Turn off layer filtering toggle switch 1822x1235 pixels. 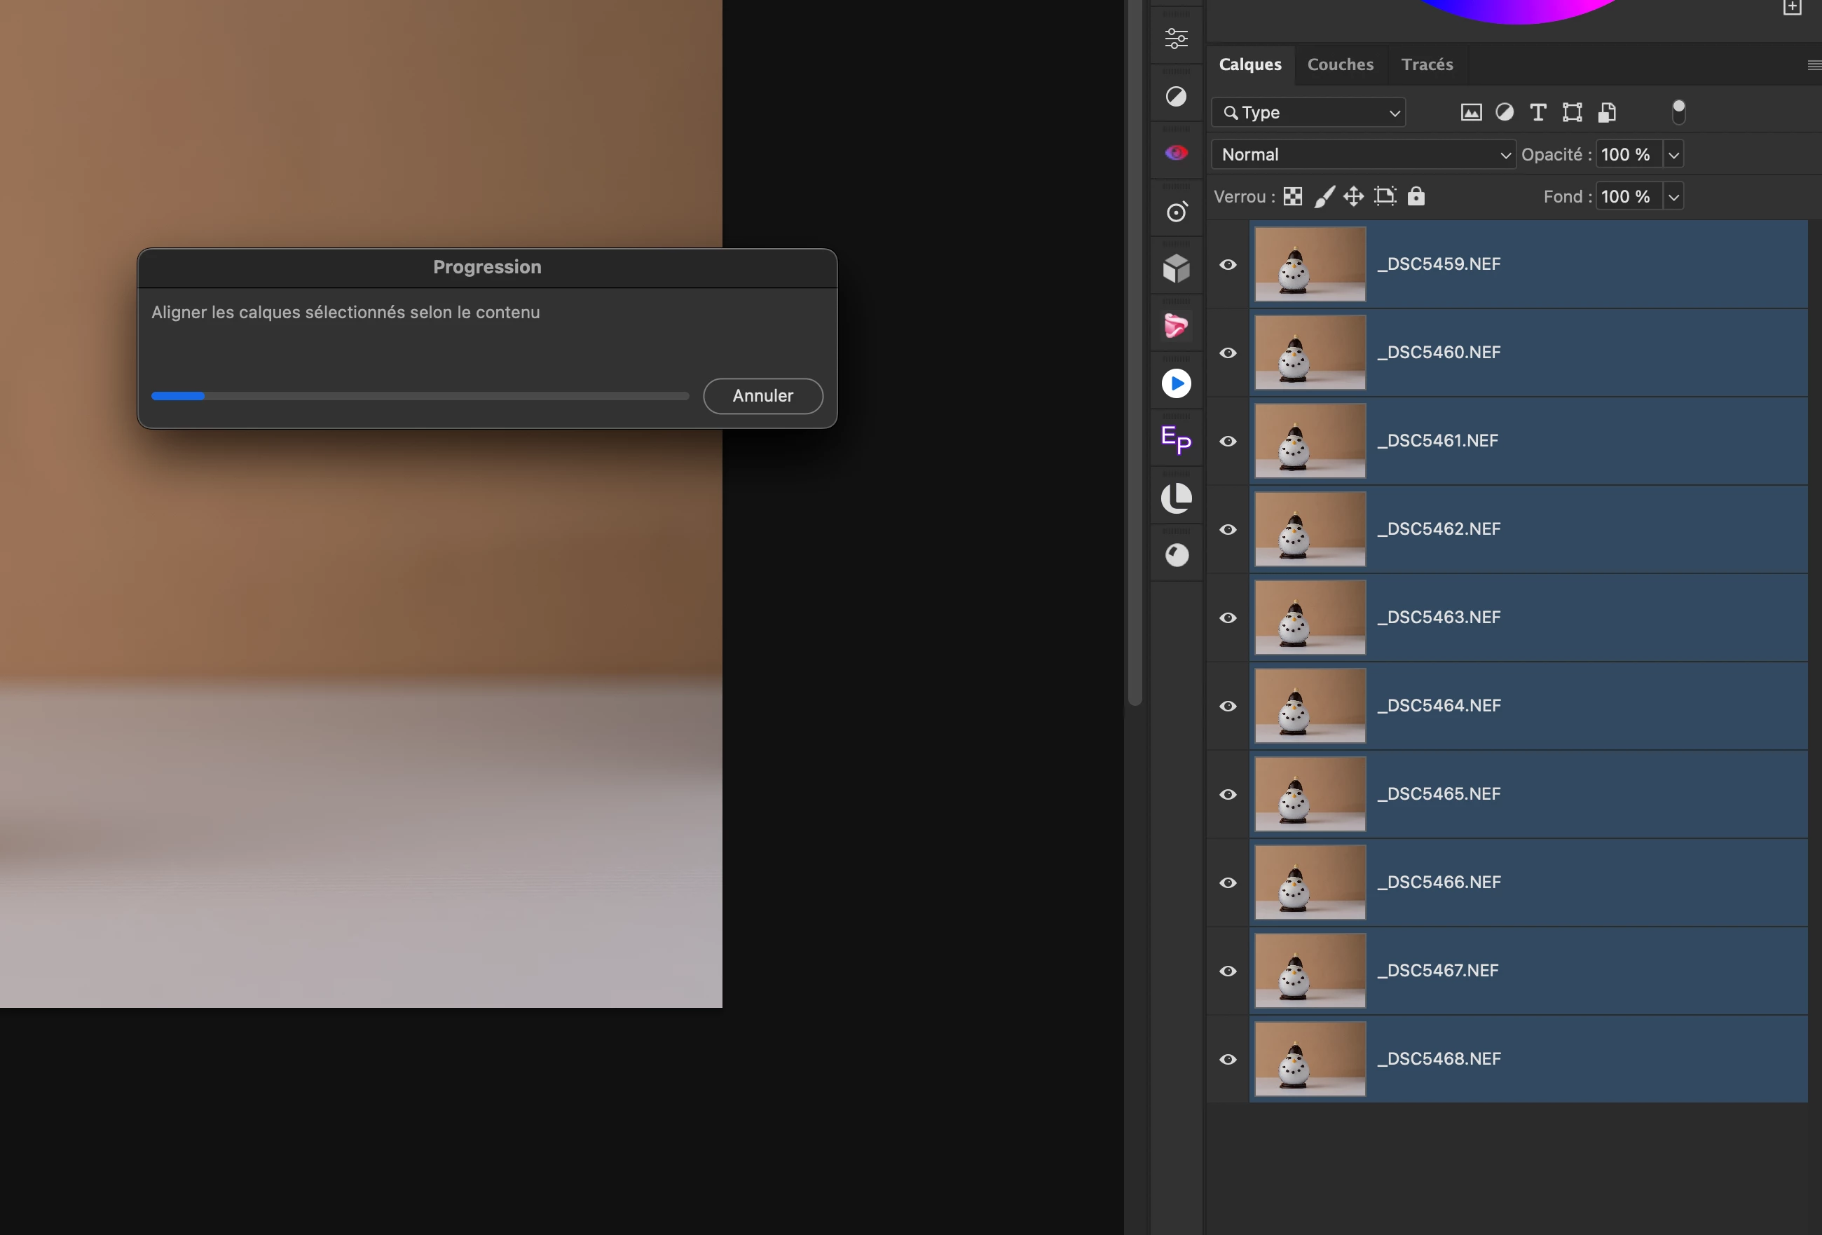point(1678,112)
